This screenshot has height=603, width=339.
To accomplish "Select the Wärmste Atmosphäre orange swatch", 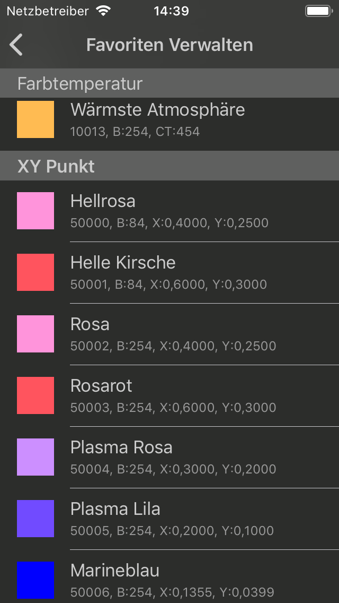I will pyautogui.click(x=35, y=119).
